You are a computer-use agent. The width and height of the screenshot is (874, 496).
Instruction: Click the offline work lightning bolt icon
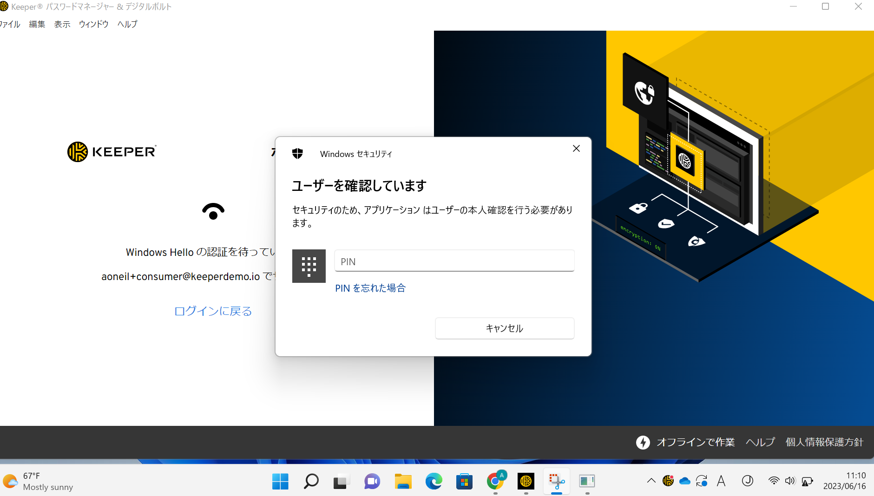click(643, 442)
